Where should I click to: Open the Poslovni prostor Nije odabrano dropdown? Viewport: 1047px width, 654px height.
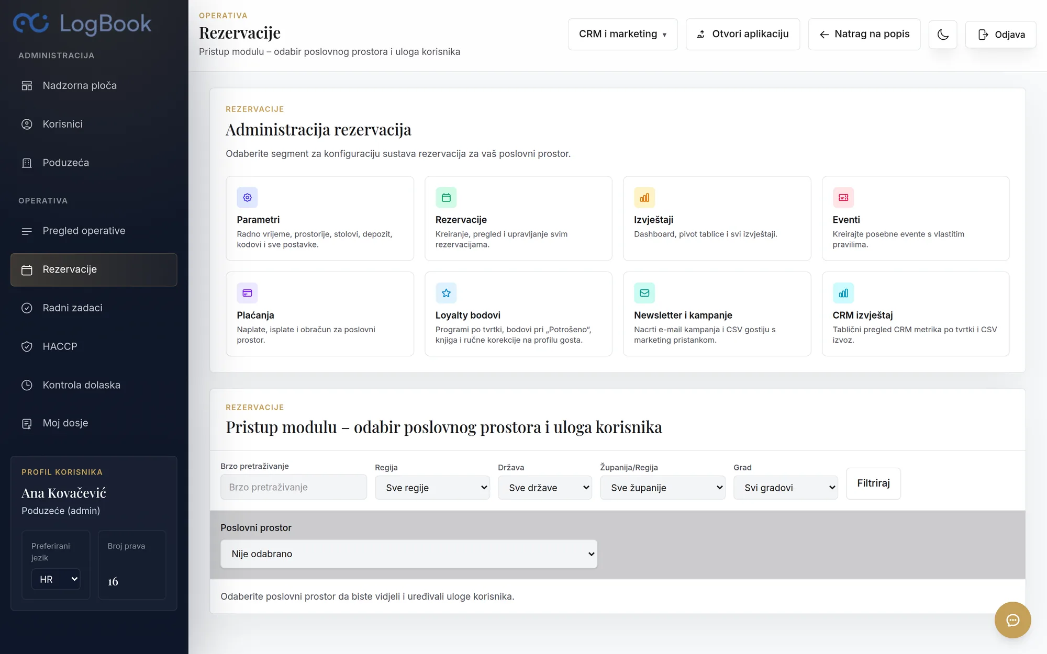pyautogui.click(x=409, y=554)
